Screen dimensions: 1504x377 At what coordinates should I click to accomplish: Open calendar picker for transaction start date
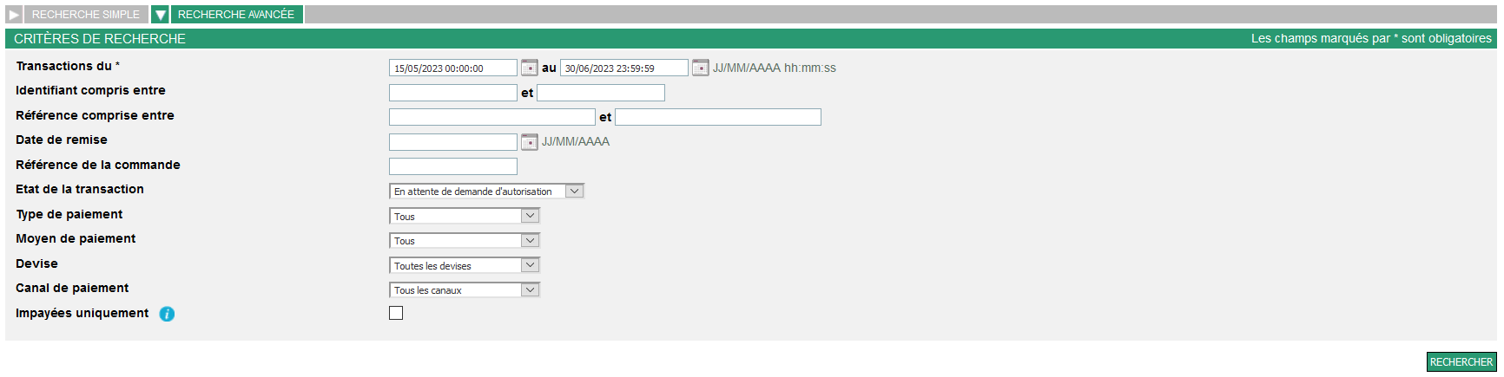coord(530,68)
